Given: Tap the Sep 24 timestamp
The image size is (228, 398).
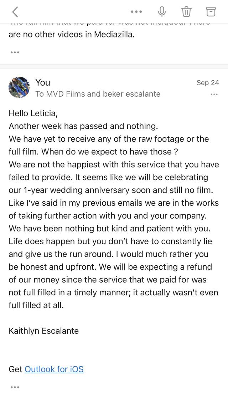Looking at the screenshot, I should point(208,82).
